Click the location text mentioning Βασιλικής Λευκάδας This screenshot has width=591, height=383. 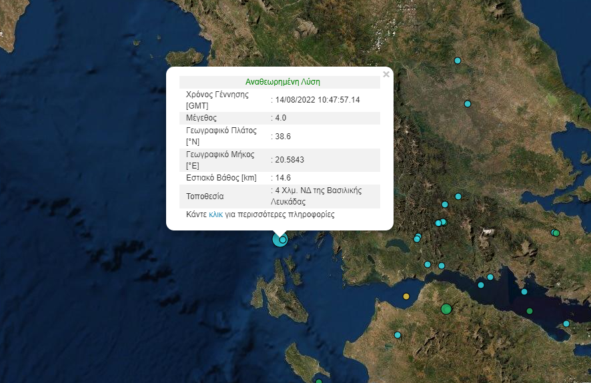pyautogui.click(x=317, y=196)
